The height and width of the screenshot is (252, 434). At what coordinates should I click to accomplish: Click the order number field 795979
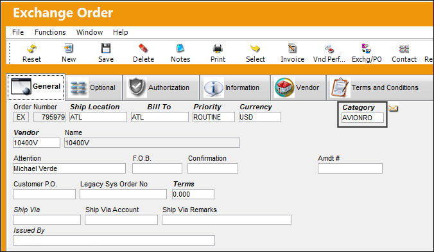point(49,117)
